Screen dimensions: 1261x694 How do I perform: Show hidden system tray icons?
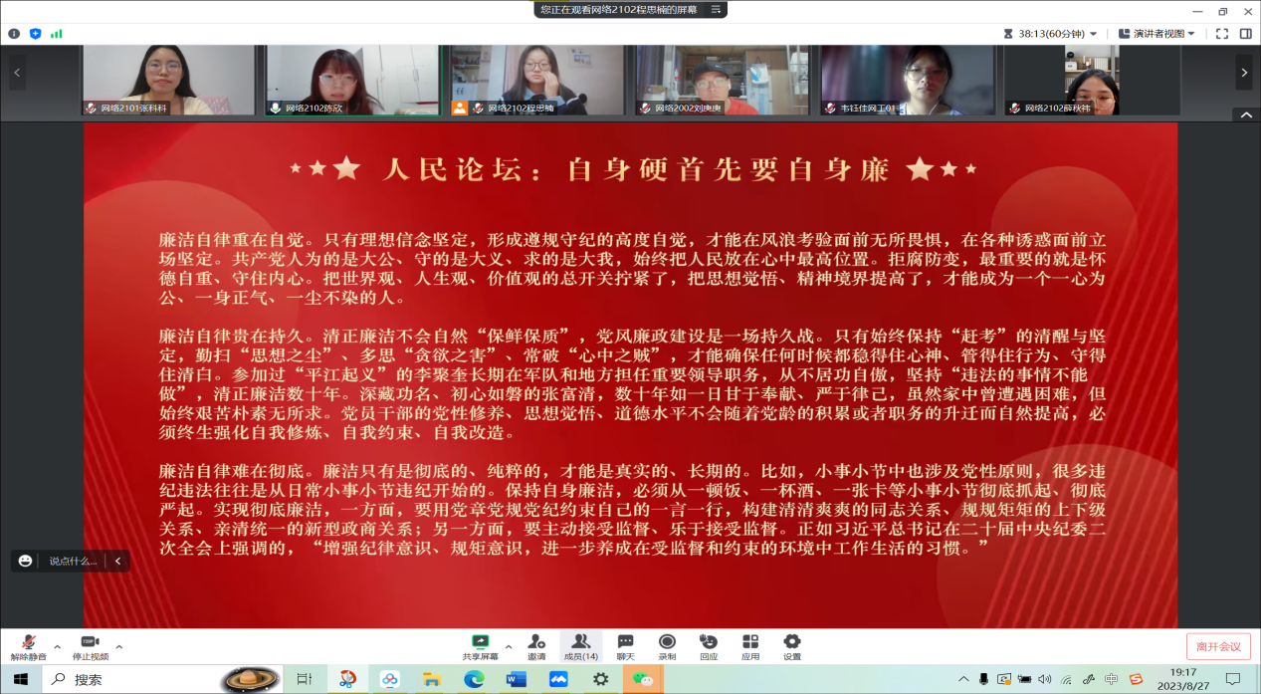(962, 679)
